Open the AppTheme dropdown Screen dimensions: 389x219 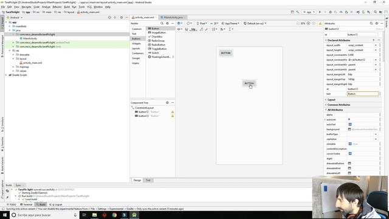point(230,23)
